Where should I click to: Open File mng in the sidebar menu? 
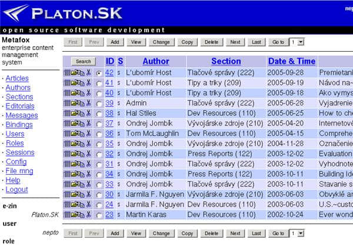click(x=19, y=171)
